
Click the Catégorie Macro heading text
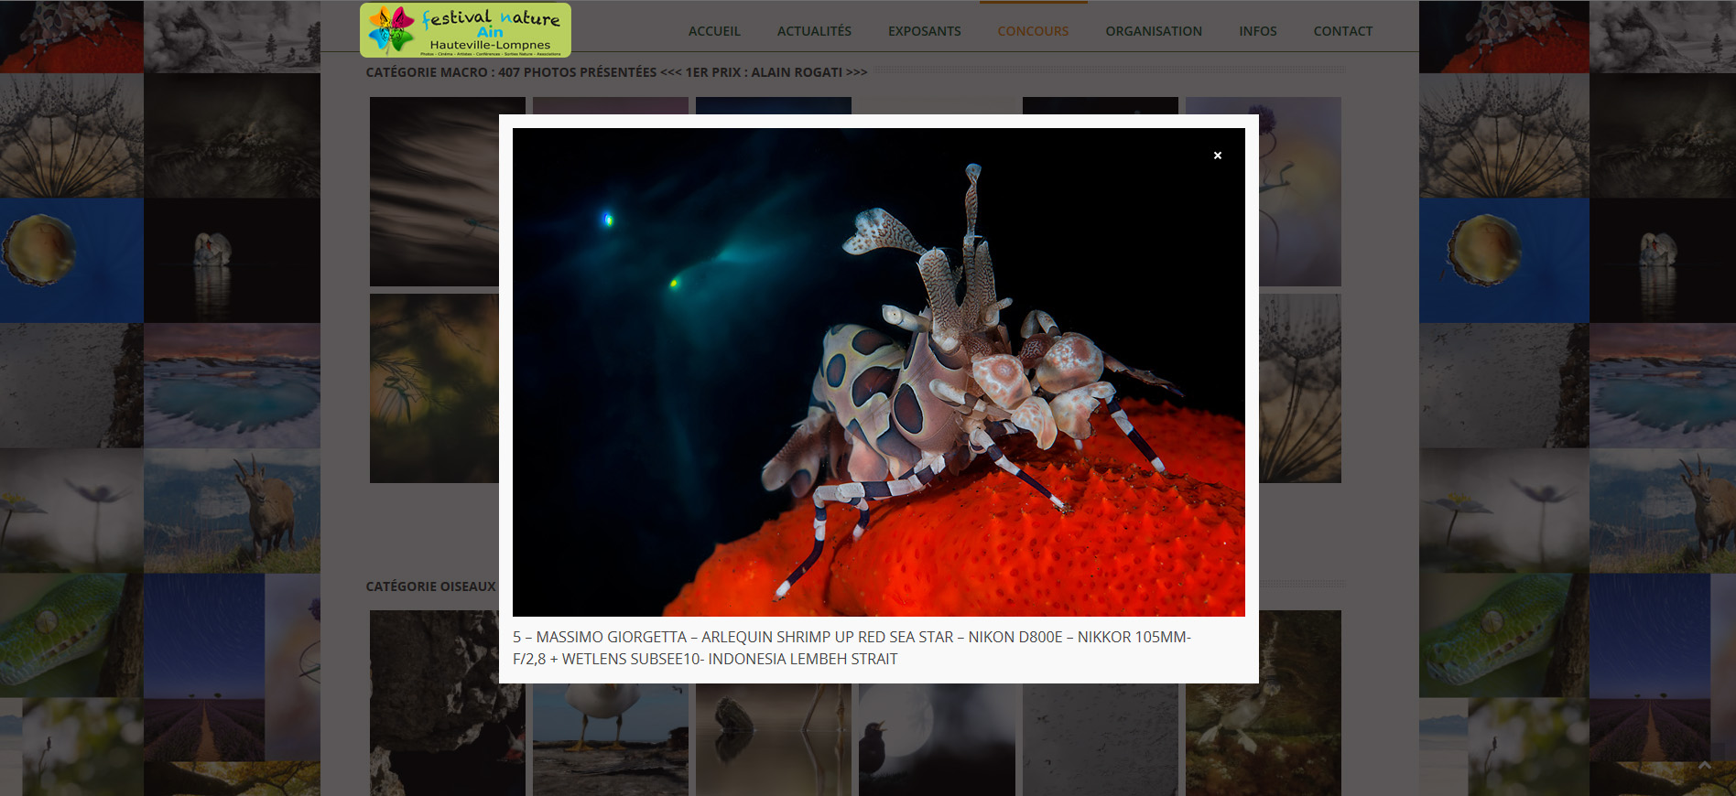point(616,72)
